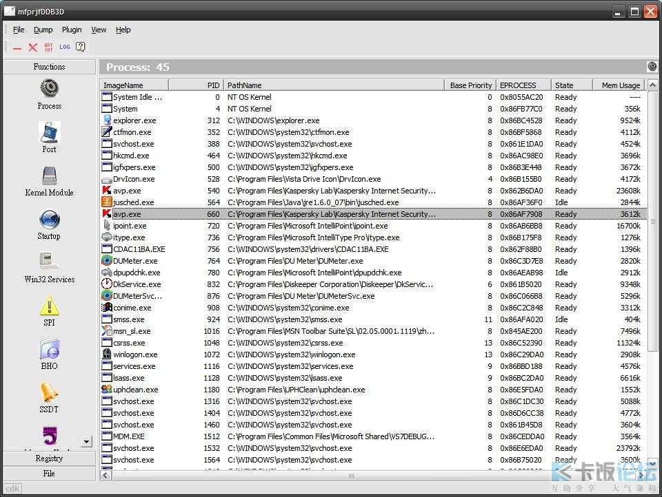Click the DkService.exe clock icon

[107, 284]
